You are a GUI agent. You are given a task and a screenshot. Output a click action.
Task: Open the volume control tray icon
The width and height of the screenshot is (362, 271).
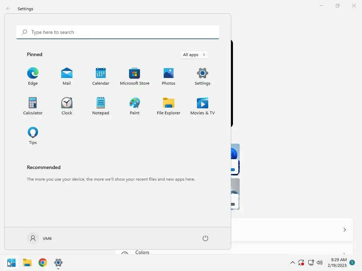pos(320,263)
